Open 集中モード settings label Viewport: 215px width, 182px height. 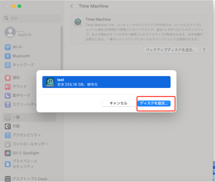coord(21,95)
